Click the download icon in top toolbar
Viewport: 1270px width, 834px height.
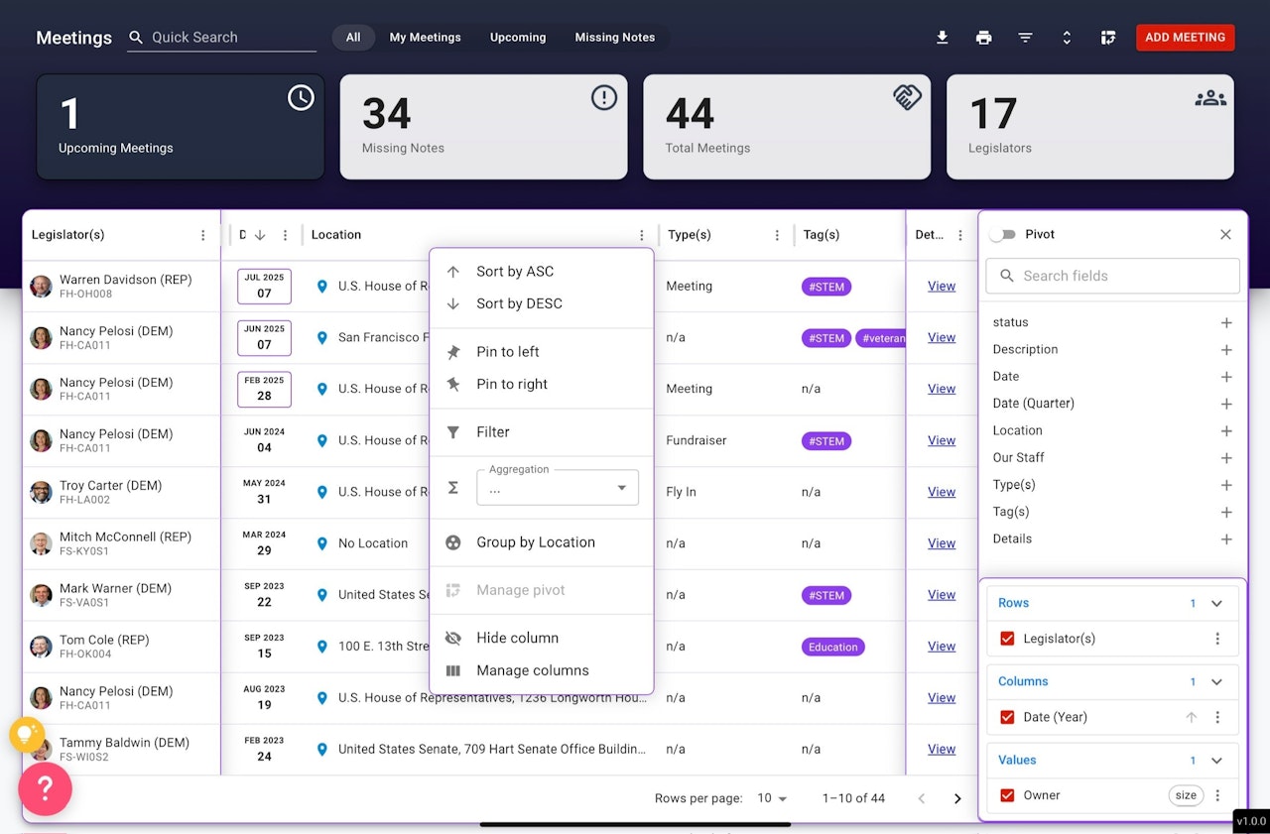click(943, 38)
